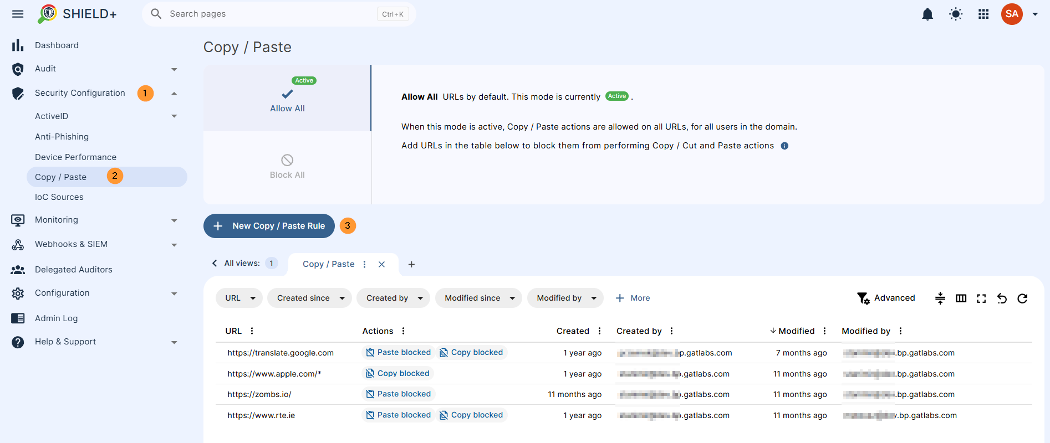This screenshot has width=1050, height=443.
Task: Click the SA user avatar
Action: 1012,14
